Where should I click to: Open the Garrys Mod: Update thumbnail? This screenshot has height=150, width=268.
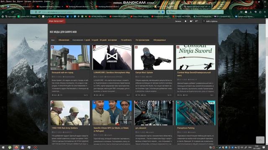154,57
